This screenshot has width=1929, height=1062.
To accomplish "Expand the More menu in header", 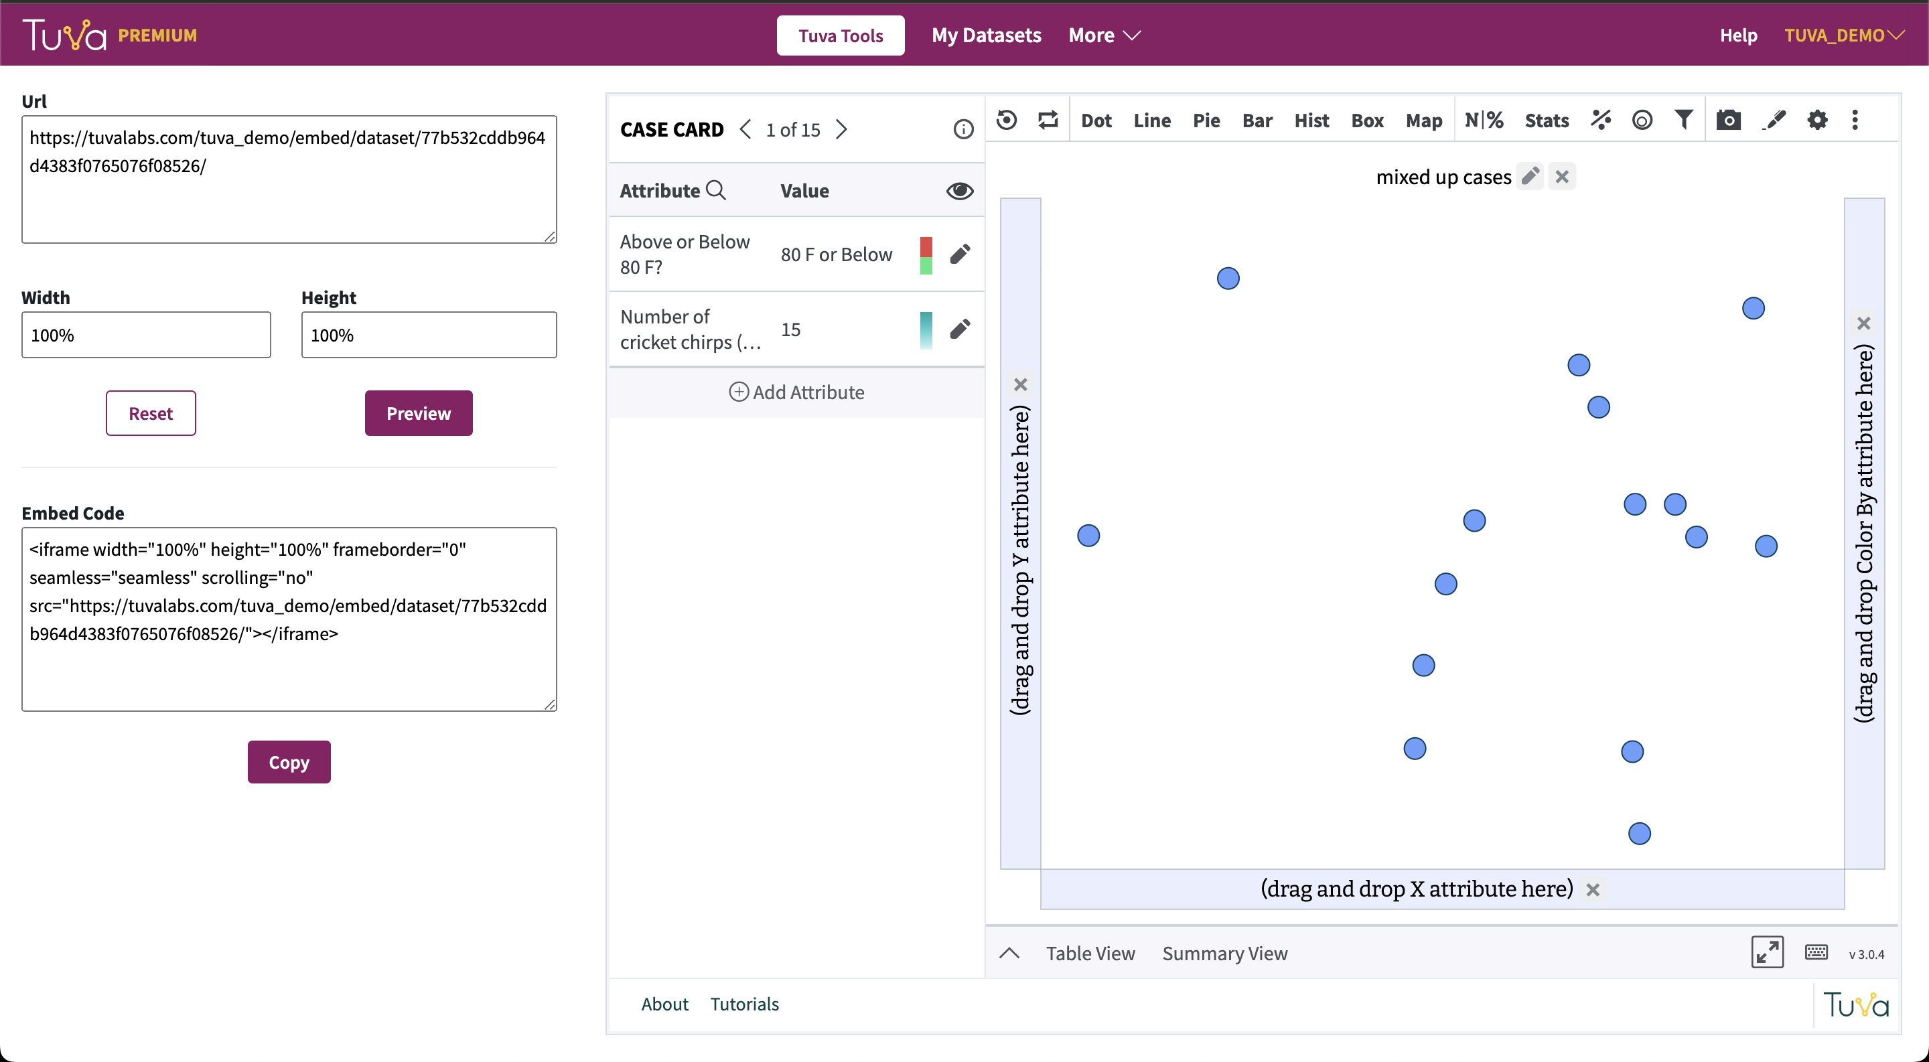I will tap(1104, 35).
